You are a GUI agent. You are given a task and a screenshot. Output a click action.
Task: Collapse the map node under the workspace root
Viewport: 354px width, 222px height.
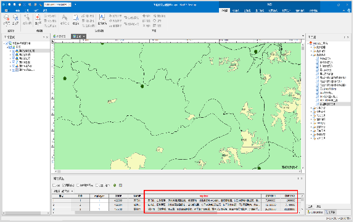tap(7, 47)
